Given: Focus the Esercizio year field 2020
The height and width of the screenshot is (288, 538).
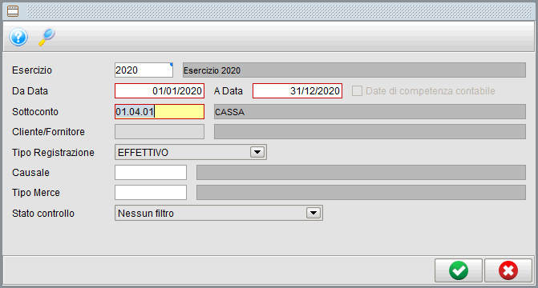Looking at the screenshot, I should tap(144, 70).
